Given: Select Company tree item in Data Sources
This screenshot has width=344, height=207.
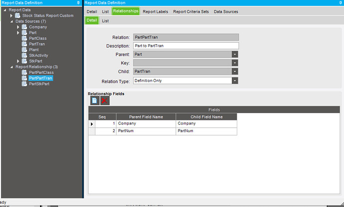Looking at the screenshot, I should click(x=38, y=27).
